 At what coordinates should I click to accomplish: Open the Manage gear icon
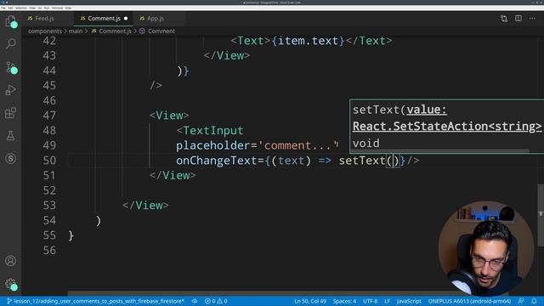click(11, 284)
